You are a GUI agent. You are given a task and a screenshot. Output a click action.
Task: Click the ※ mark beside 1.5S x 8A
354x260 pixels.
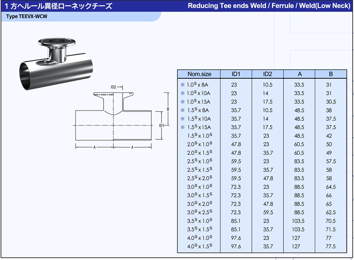tap(182, 110)
